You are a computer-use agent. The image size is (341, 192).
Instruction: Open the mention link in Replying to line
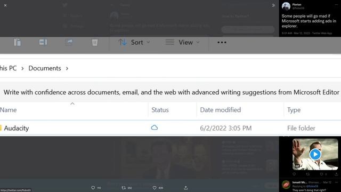pyautogui.click(x=312, y=186)
